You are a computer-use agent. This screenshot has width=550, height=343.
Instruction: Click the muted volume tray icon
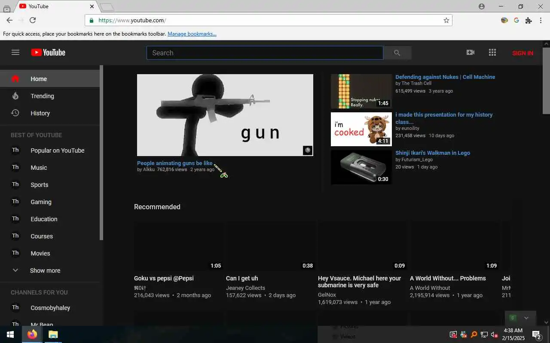[x=495, y=334]
